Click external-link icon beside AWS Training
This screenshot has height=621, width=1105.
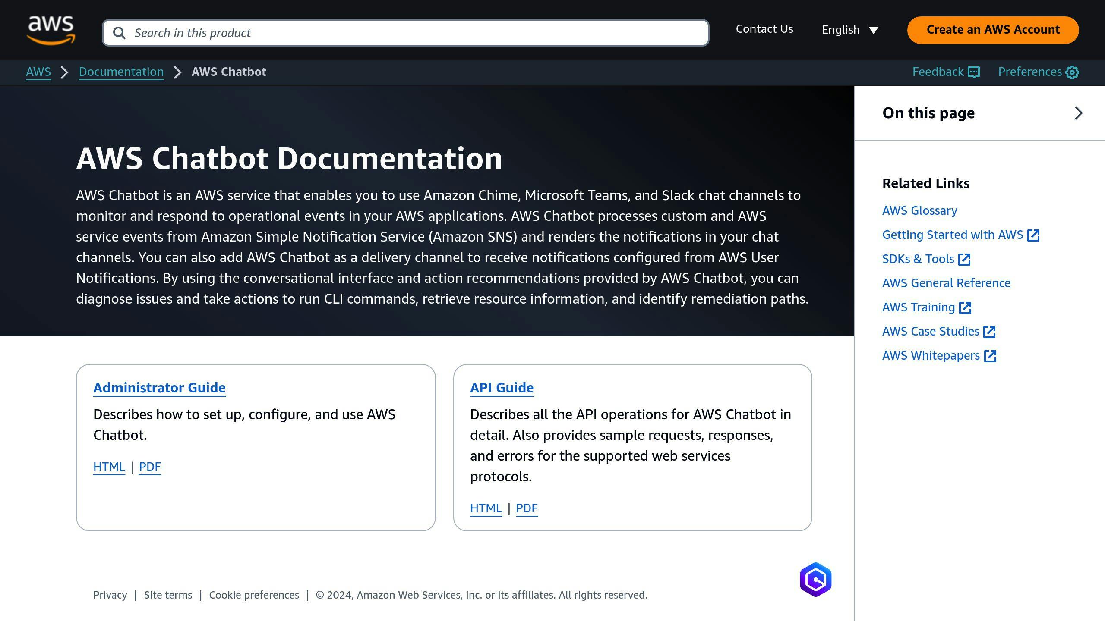[965, 307]
